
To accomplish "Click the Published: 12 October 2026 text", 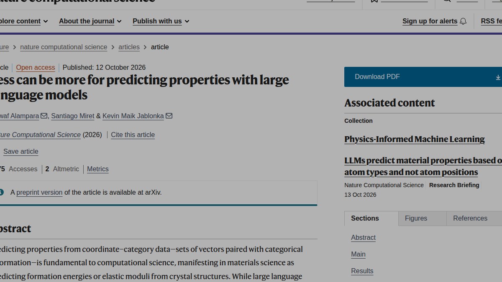I will [104, 68].
